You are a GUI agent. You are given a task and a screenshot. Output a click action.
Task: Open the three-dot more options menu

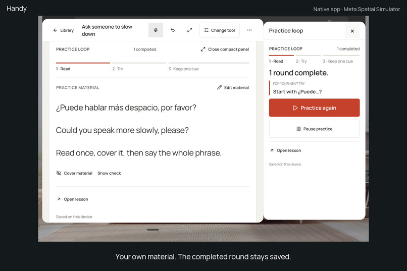click(x=249, y=30)
